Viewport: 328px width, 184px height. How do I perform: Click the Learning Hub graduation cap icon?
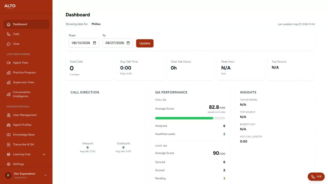pyautogui.click(x=8, y=154)
